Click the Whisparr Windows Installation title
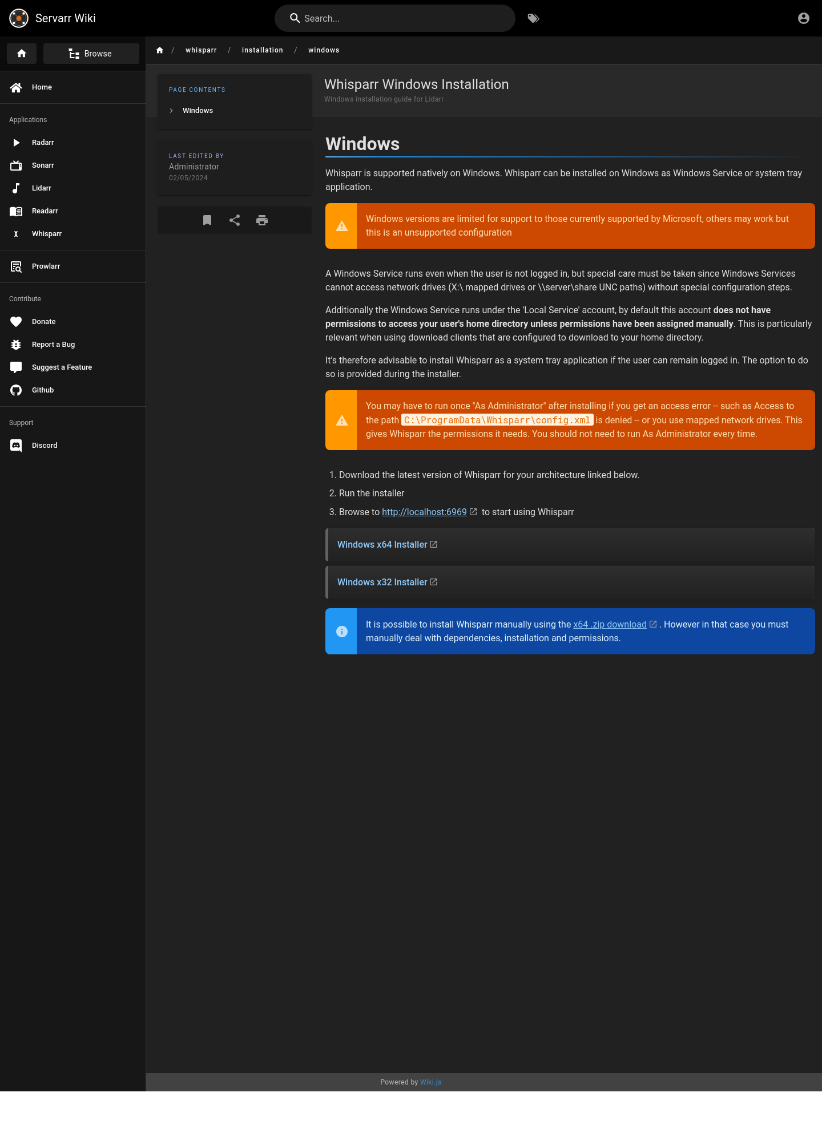822x1141 pixels. (x=416, y=84)
